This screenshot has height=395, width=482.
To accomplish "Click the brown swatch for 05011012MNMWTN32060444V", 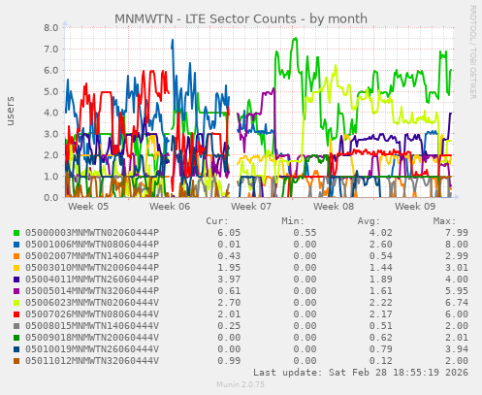I will click(x=16, y=361).
